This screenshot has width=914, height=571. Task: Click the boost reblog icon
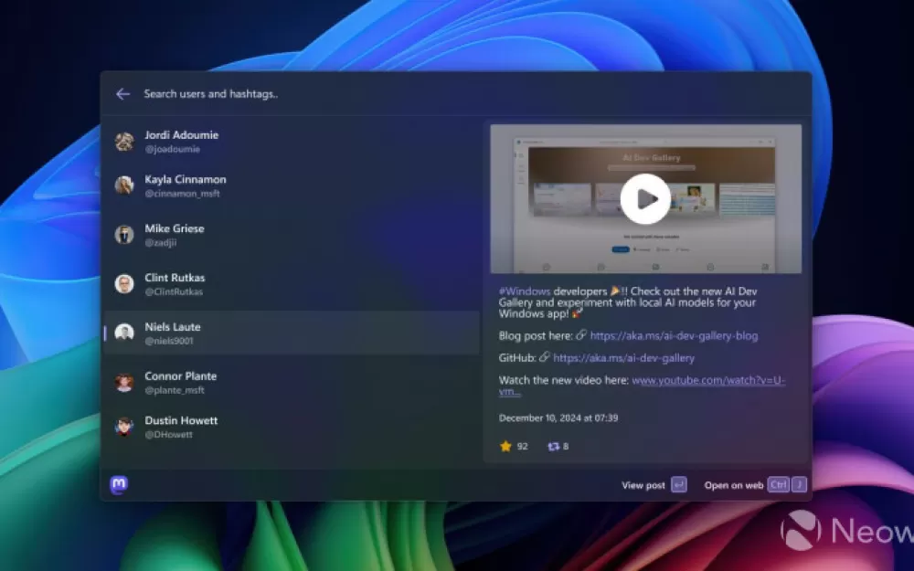[553, 447]
